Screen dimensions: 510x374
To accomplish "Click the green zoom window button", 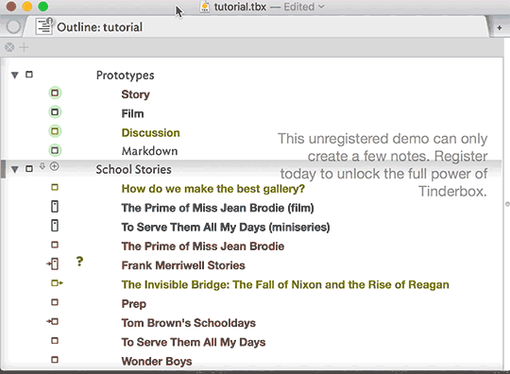I will point(42,7).
